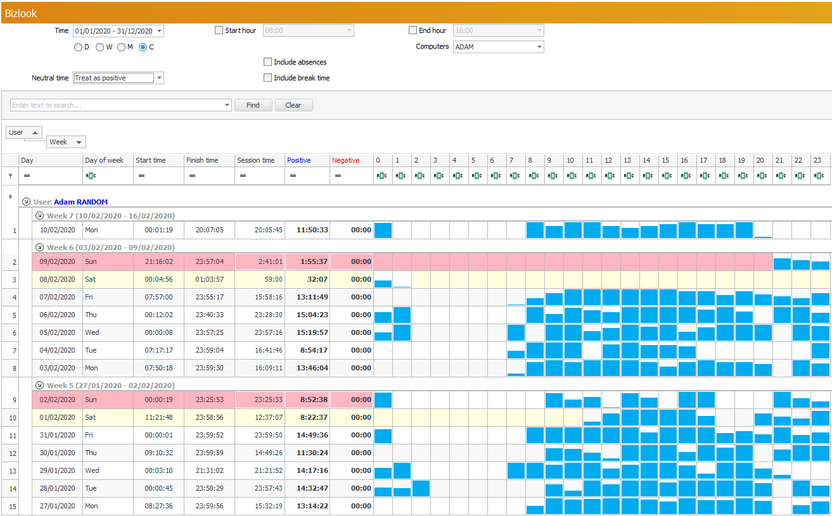Click the filter icon under hour 23 column

819,176
